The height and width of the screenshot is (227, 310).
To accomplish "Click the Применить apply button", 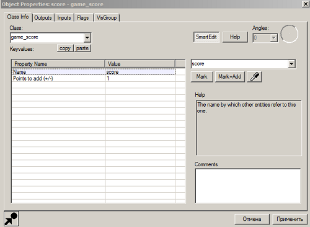I will pyautogui.click(x=290, y=219).
